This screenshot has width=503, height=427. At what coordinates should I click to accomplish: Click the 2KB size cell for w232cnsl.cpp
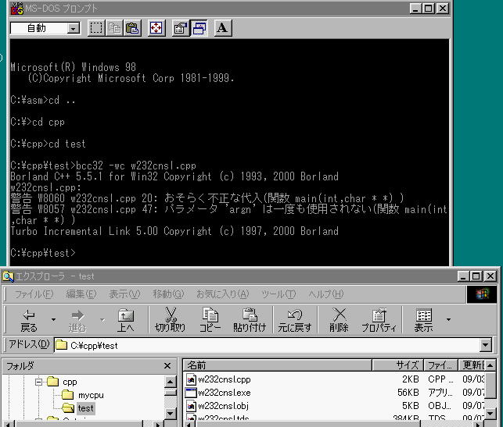click(x=410, y=379)
